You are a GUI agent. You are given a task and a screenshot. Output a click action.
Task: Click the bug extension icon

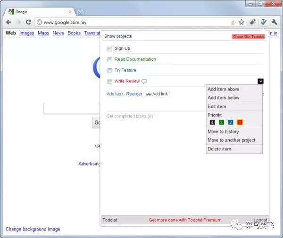tap(252, 22)
